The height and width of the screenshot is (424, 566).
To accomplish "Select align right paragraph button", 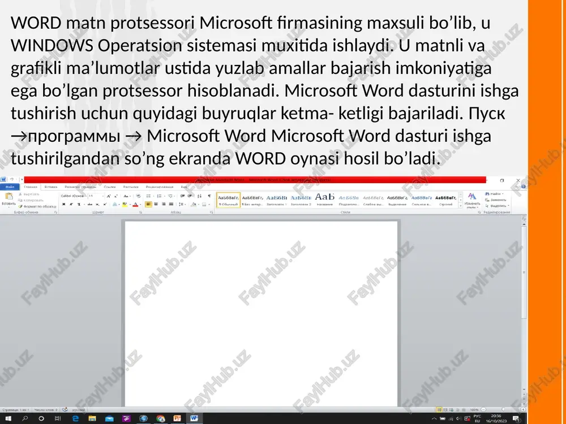I will [x=164, y=205].
